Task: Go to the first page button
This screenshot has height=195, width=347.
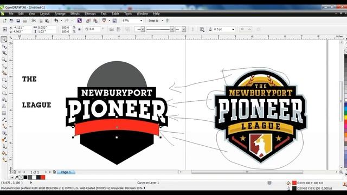Action: point(20,172)
